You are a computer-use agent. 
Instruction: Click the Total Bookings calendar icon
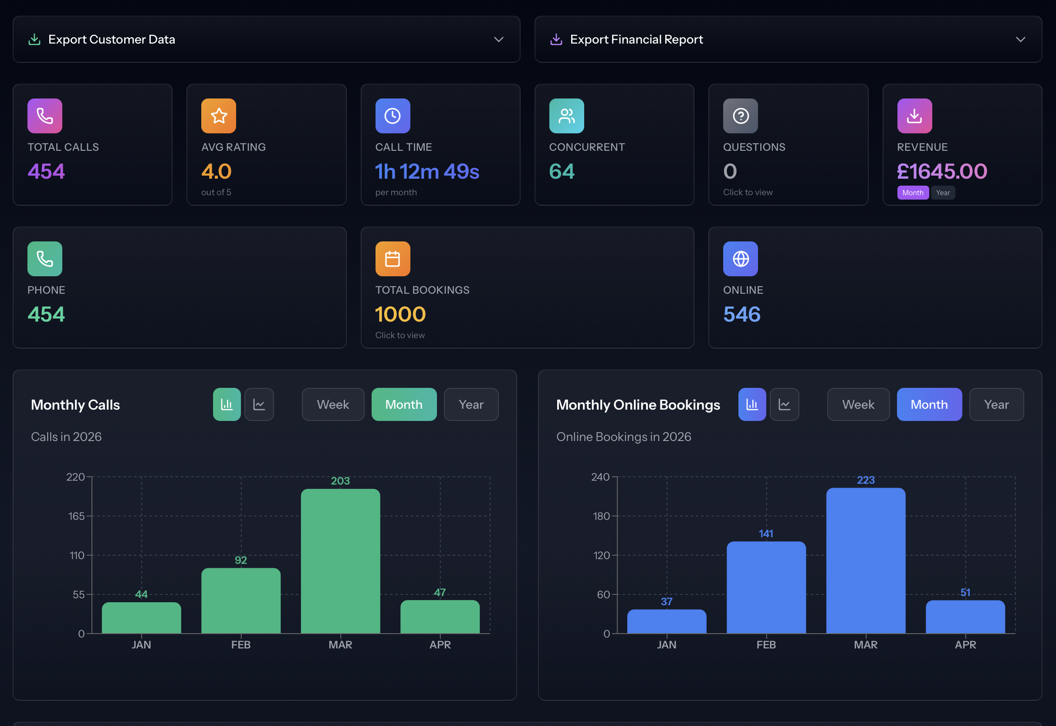point(393,259)
